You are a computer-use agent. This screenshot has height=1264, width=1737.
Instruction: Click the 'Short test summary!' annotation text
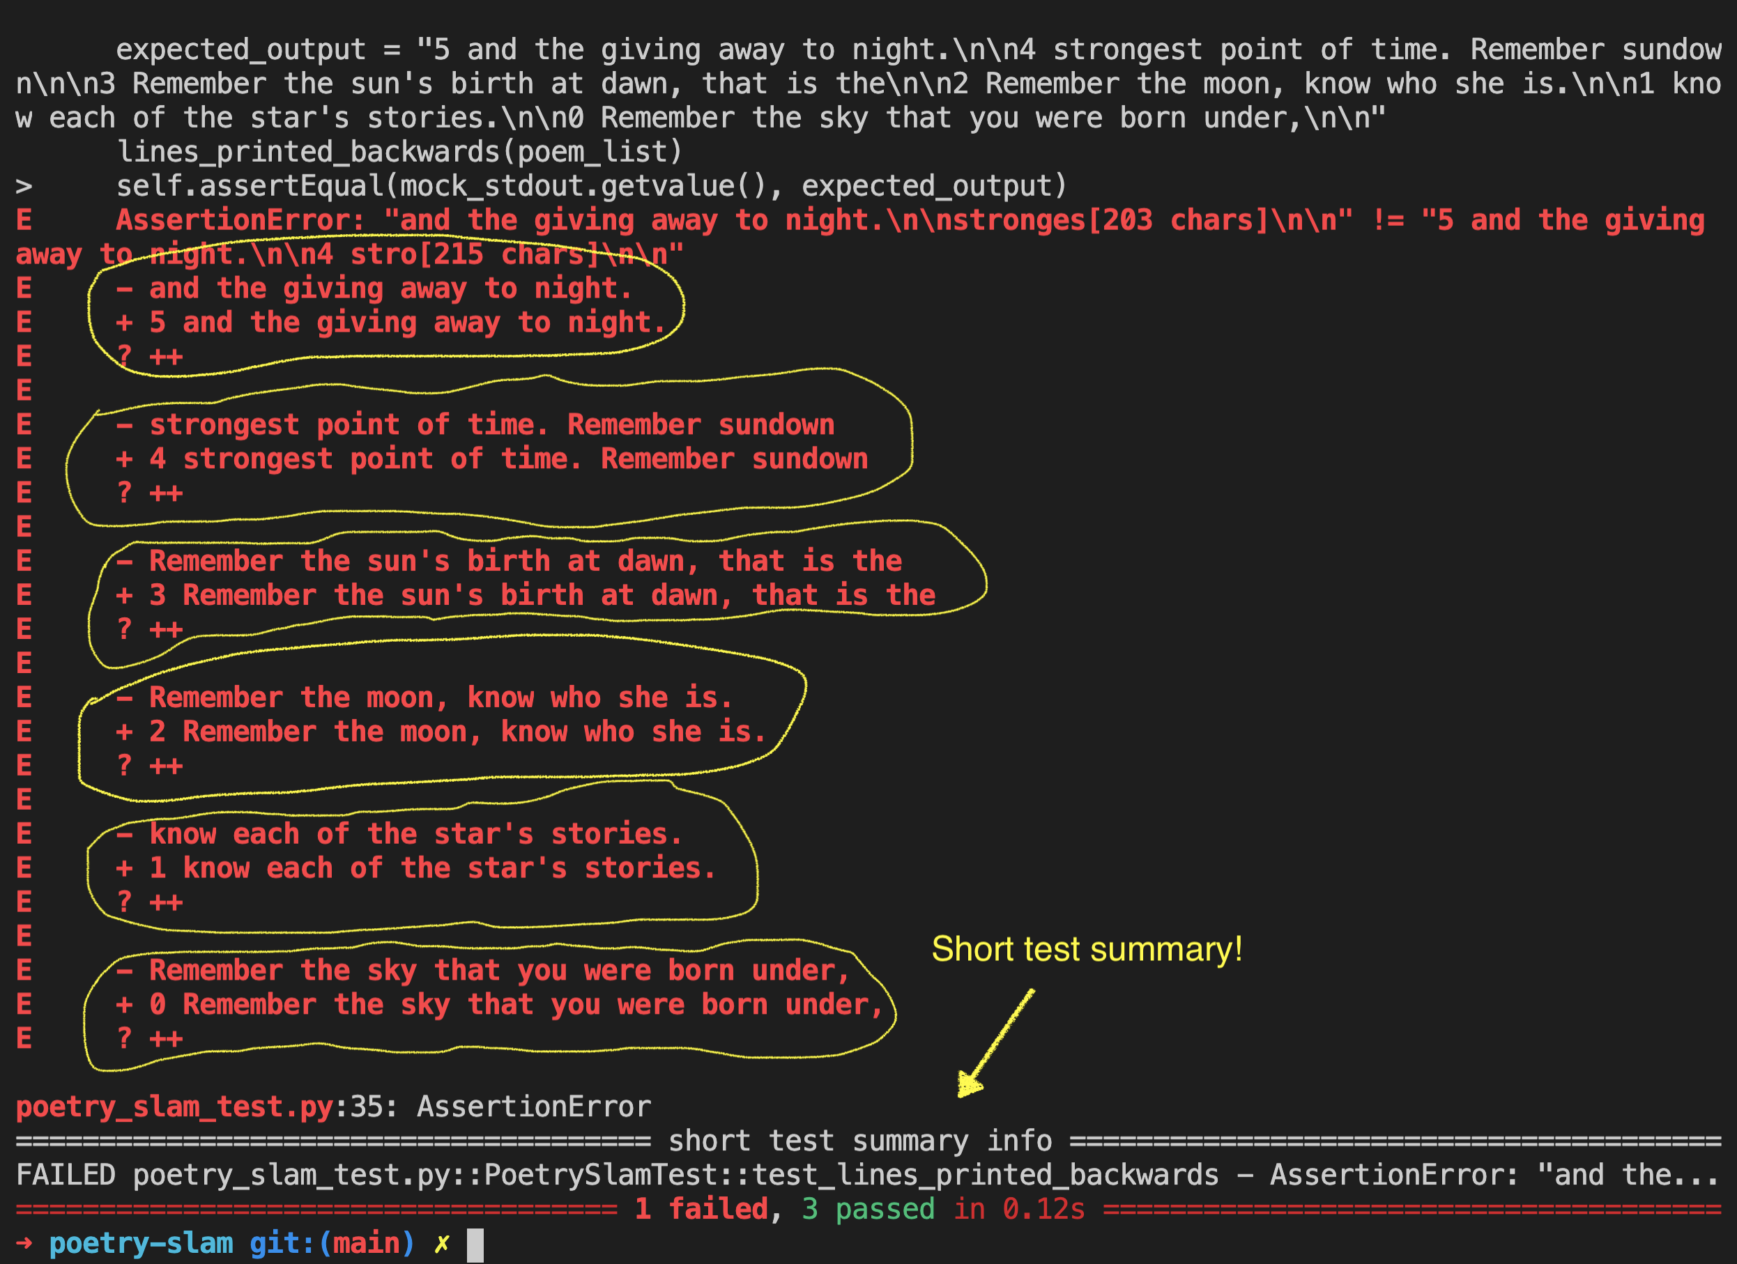pos(1087,949)
